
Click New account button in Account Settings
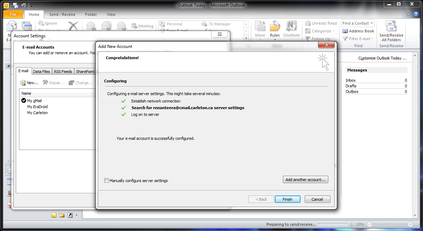pyautogui.click(x=29, y=83)
